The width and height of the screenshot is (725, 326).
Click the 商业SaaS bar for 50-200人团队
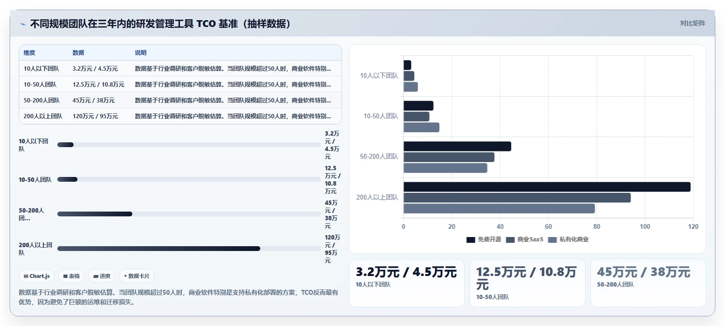tap(449, 157)
